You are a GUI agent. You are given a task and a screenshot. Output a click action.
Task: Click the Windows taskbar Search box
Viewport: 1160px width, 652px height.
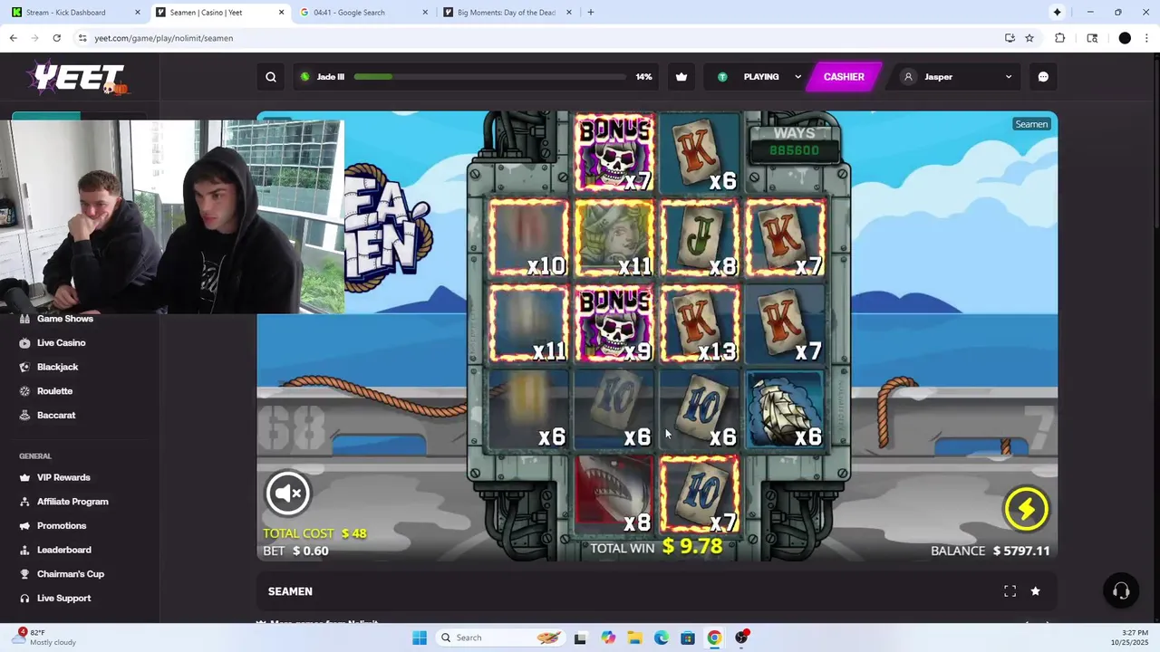499,638
